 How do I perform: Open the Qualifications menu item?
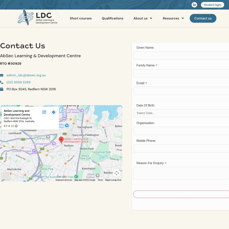click(x=112, y=18)
